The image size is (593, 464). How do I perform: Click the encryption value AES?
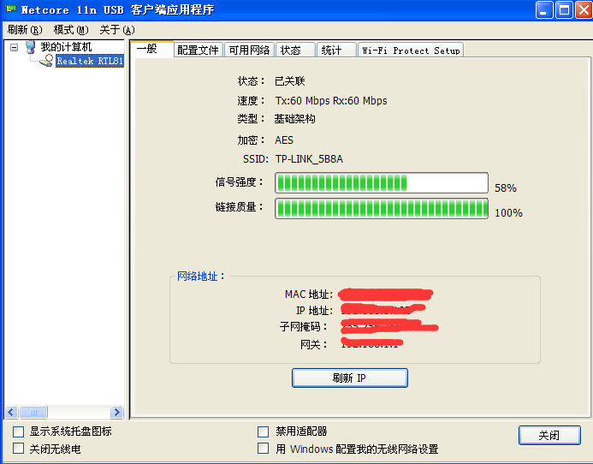coord(284,140)
